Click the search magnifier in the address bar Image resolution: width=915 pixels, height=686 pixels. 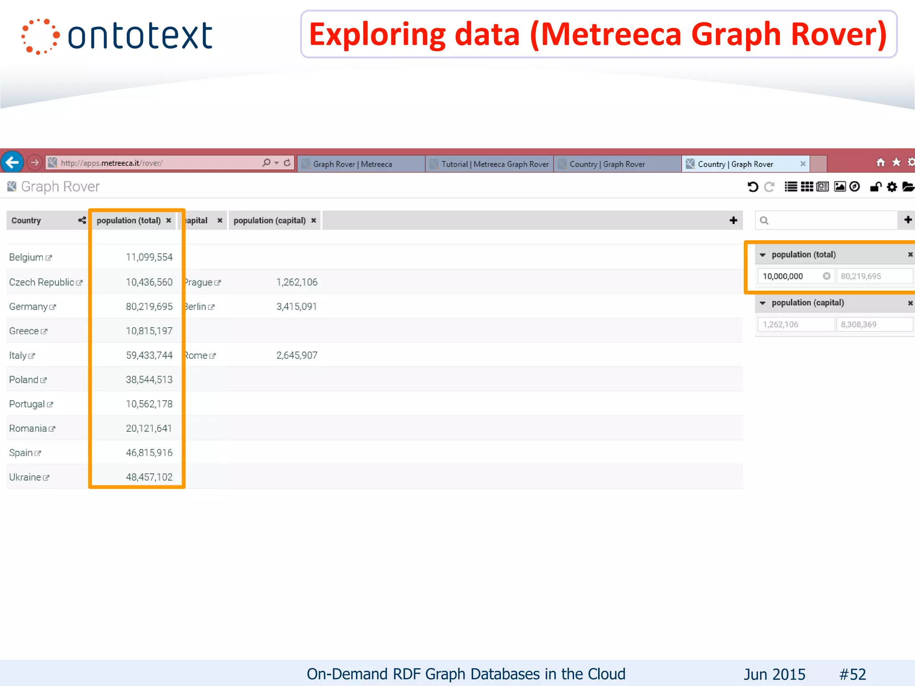point(266,163)
